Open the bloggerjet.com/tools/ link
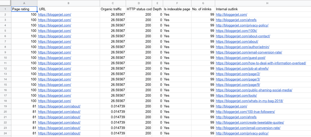This screenshot has height=137, width=311. [236, 96]
